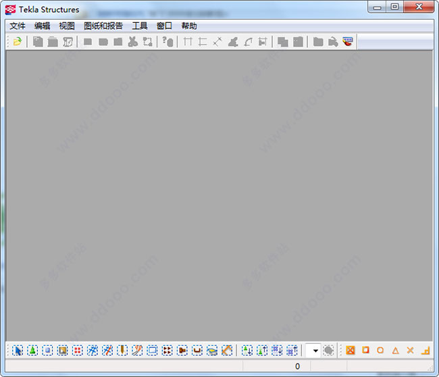Click the grayed selection filter circle icon
This screenshot has height=377, width=439.
tap(328, 351)
